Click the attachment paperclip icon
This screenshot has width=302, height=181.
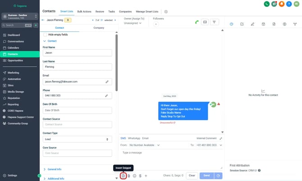point(129,176)
